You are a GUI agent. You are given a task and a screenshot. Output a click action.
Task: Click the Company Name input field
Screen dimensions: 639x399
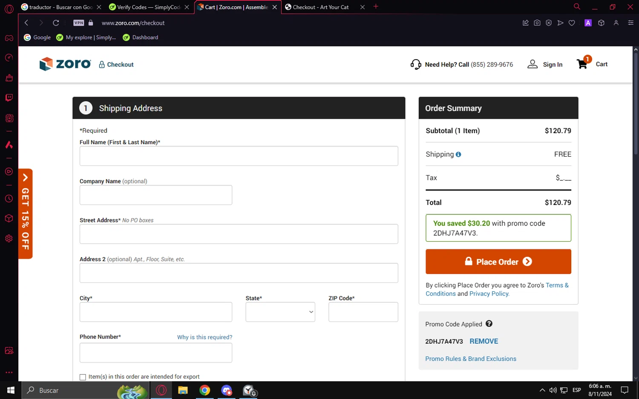[x=156, y=195]
